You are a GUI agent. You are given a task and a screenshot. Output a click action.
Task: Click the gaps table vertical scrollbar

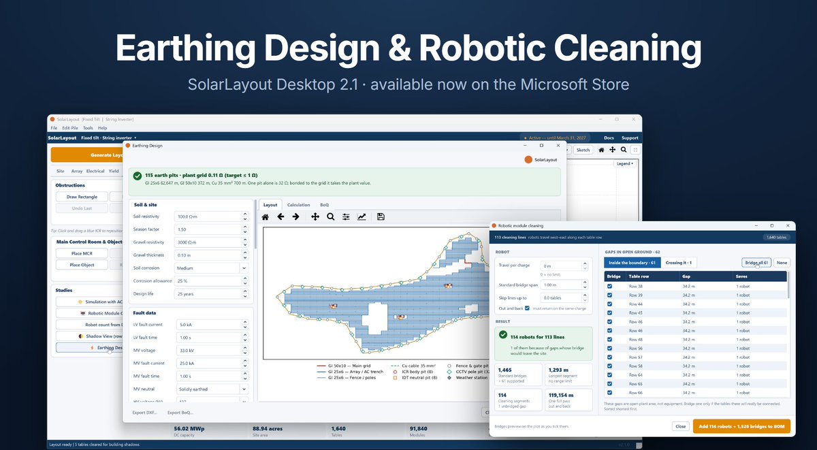[x=789, y=286]
